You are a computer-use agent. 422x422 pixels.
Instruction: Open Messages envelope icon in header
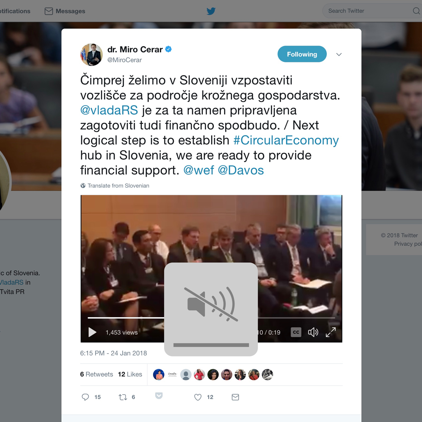click(x=49, y=11)
